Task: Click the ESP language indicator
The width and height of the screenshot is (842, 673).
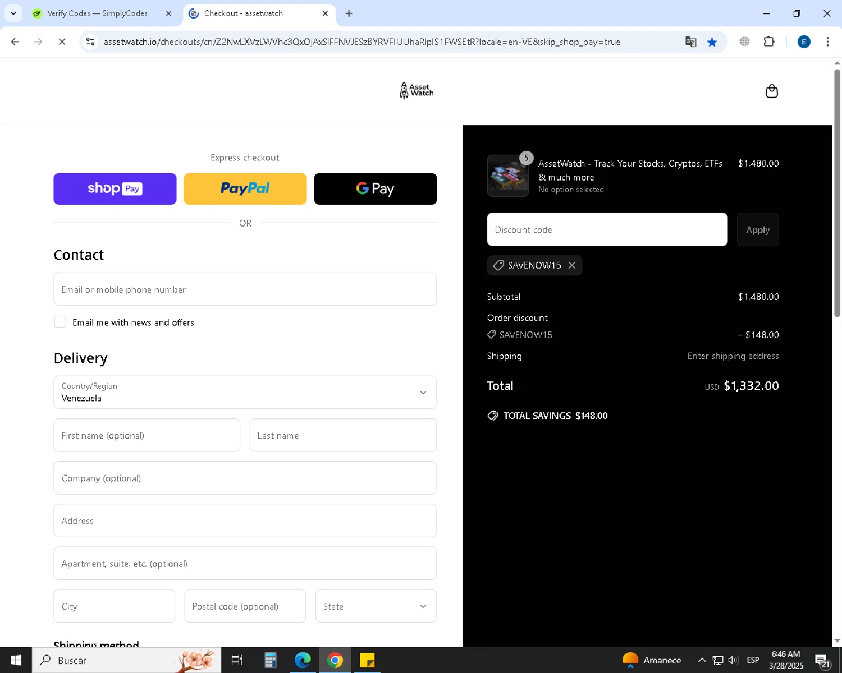Action: 753,660
